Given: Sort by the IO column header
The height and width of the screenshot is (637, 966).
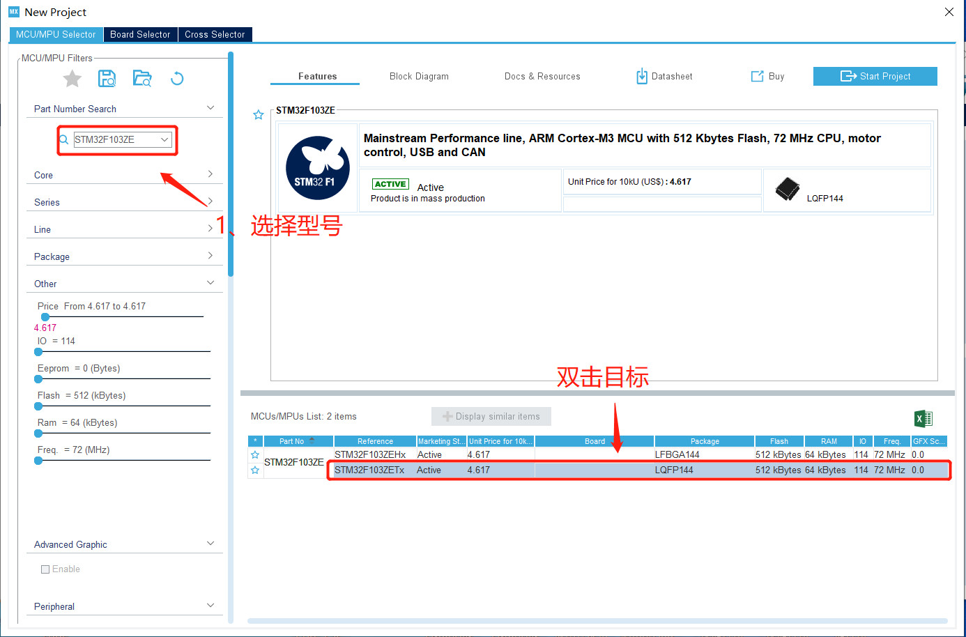Looking at the screenshot, I should point(863,441).
